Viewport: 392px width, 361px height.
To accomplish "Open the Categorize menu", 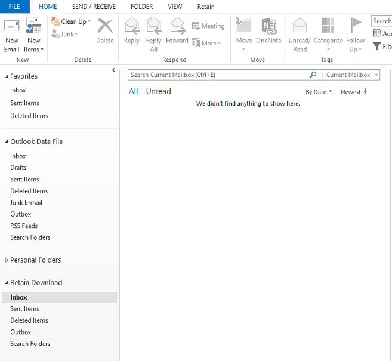I will (x=328, y=35).
